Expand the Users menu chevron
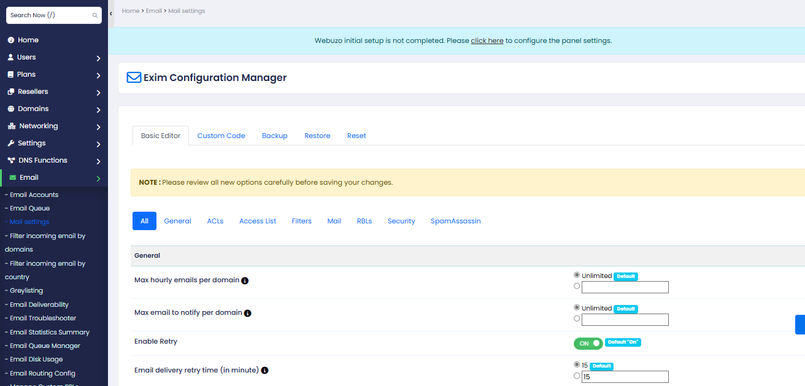Viewport: 805px width, 386px height. click(x=99, y=58)
